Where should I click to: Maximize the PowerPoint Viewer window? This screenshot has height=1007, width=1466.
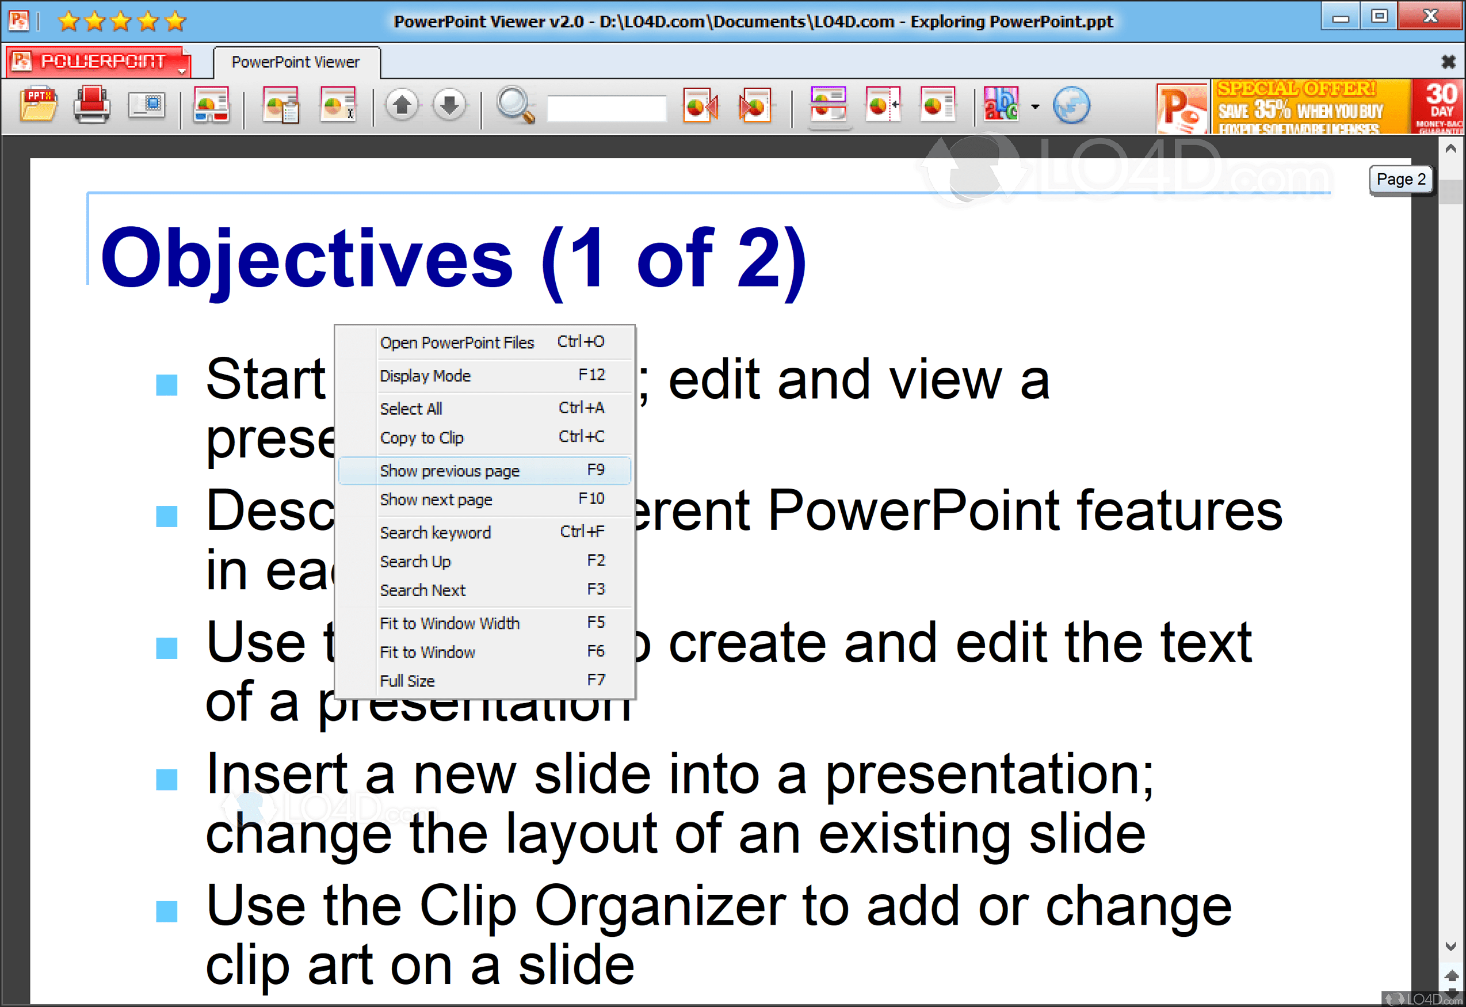pyautogui.click(x=1379, y=17)
